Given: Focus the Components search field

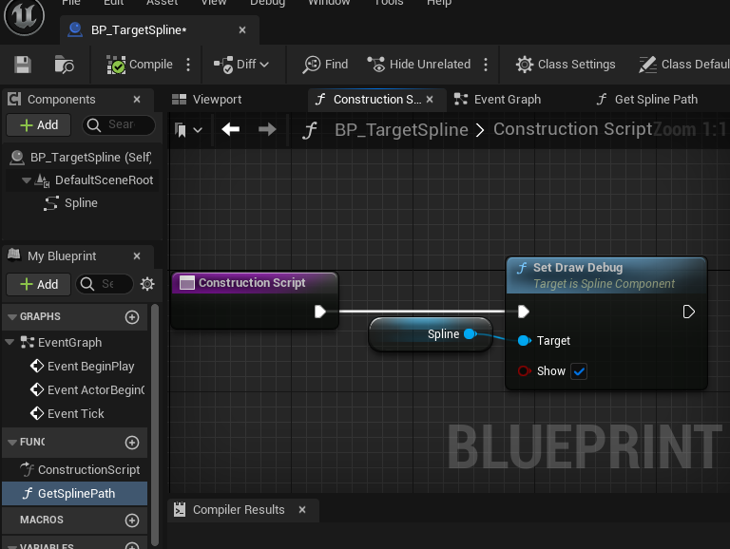Looking at the screenshot, I should [119, 124].
